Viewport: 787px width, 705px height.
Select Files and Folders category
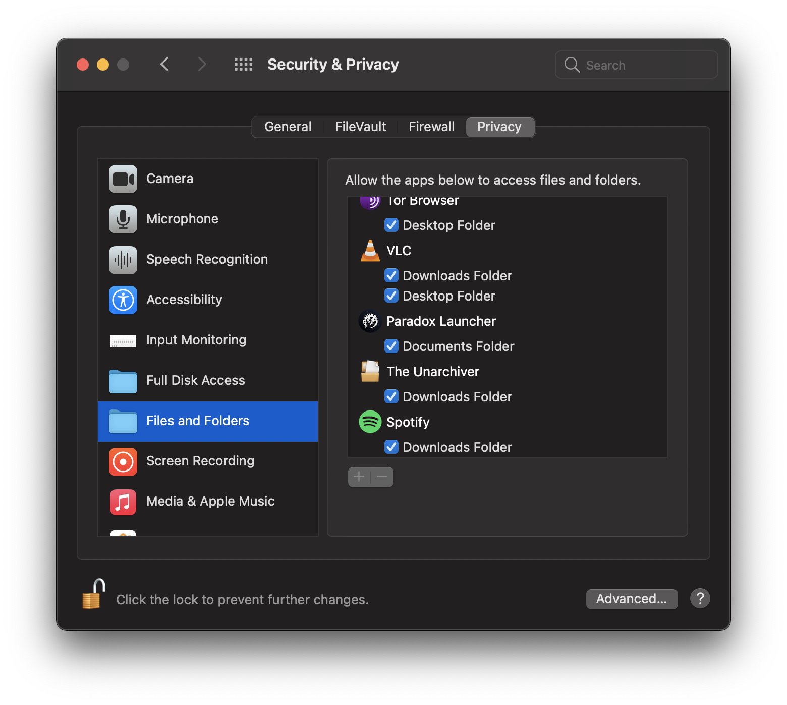[x=208, y=422]
